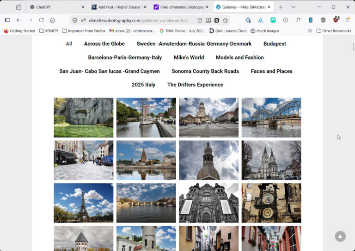The height and width of the screenshot is (251, 355).
Task: Open the steel arch bridge photo
Action: click(271, 118)
